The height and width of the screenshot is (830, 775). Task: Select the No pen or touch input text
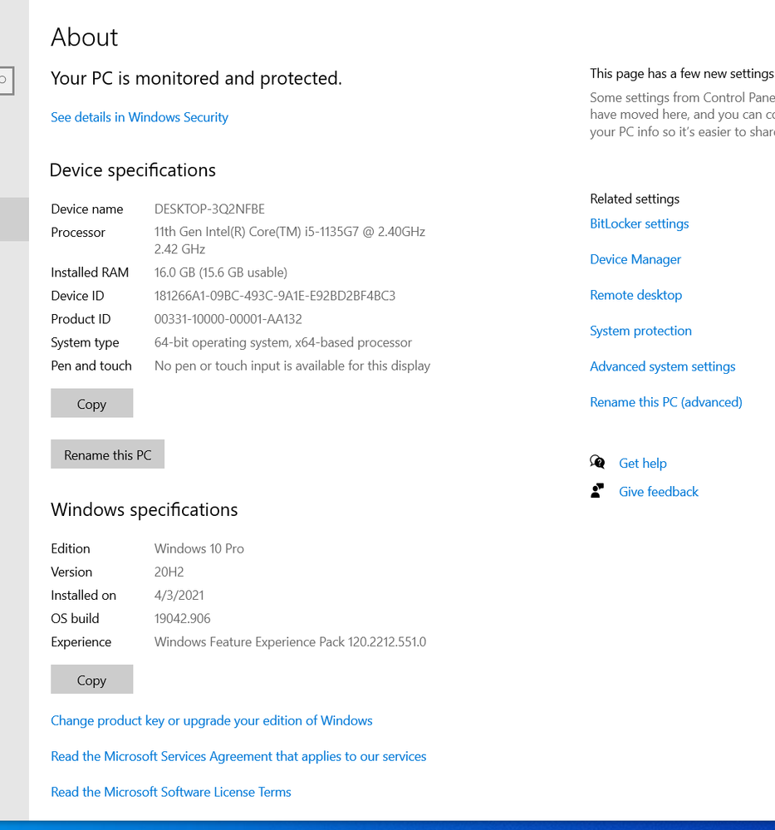click(292, 366)
